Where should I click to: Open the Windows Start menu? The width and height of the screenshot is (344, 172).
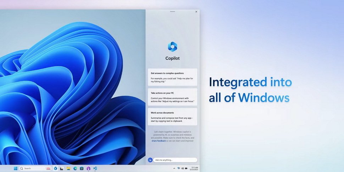tap(16, 168)
